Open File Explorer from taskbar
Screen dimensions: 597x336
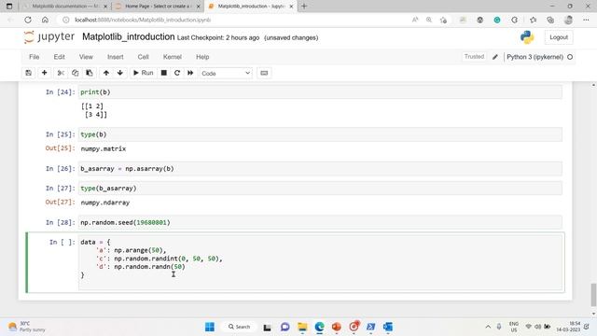pyautogui.click(x=302, y=327)
